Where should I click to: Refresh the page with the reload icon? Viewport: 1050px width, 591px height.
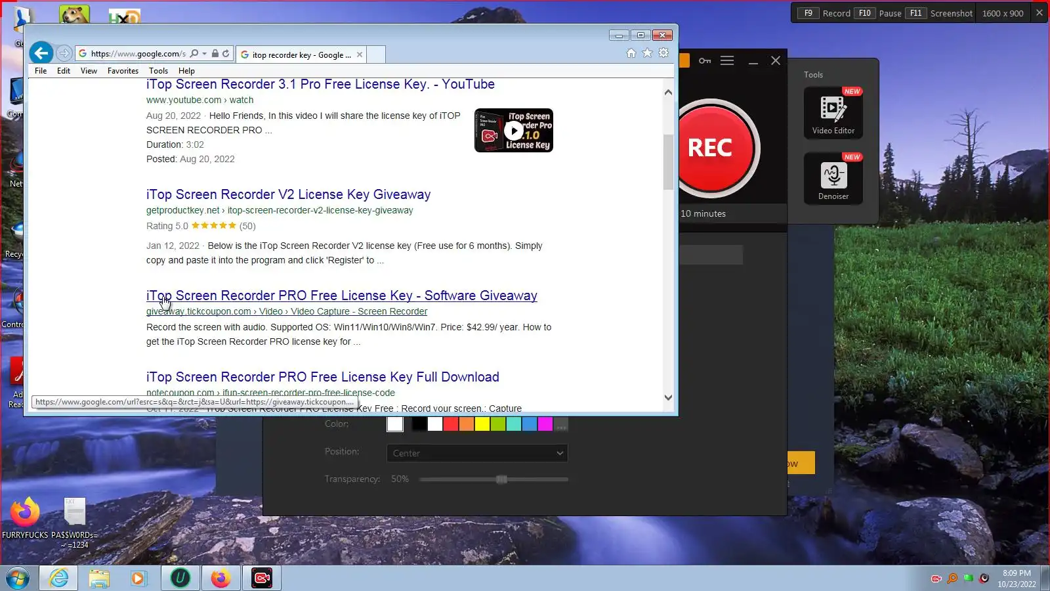[x=226, y=54]
